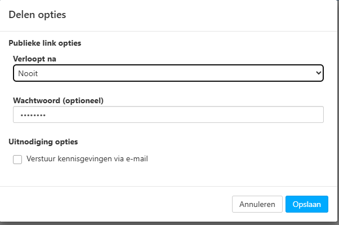This screenshot has width=339, height=225.
Task: Focus the Wachtwoord (optioneel) input field
Action: coord(168,114)
